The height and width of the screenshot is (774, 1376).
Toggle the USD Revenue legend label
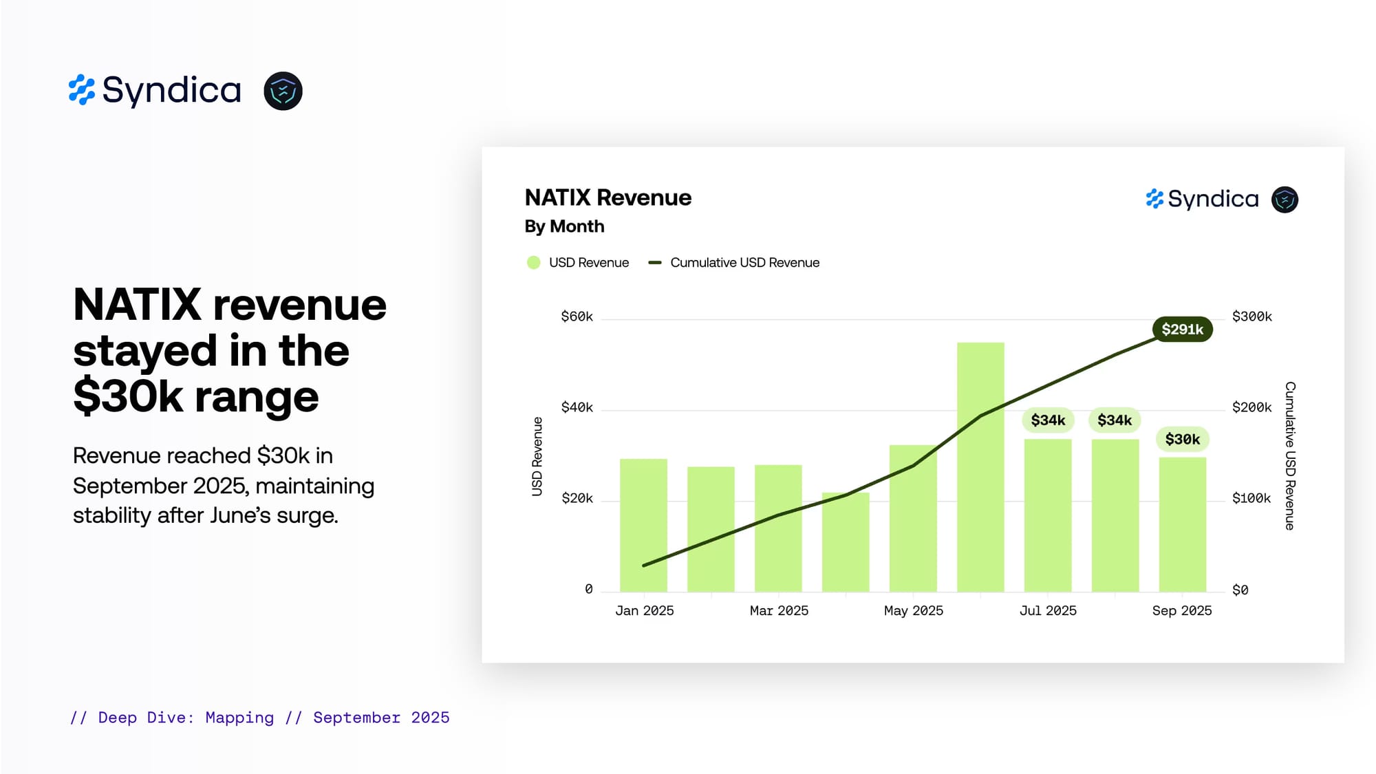click(x=588, y=263)
